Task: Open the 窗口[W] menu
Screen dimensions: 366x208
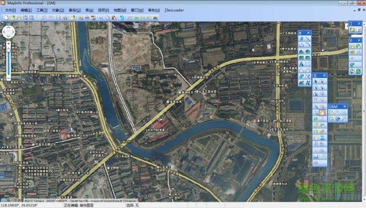Action: coord(137,10)
